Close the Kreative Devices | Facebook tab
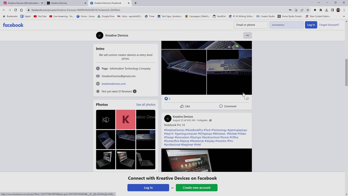 pos(129,3)
